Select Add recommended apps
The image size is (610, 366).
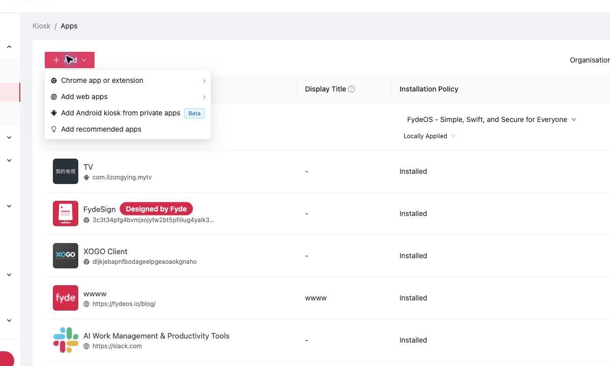[x=128, y=129]
